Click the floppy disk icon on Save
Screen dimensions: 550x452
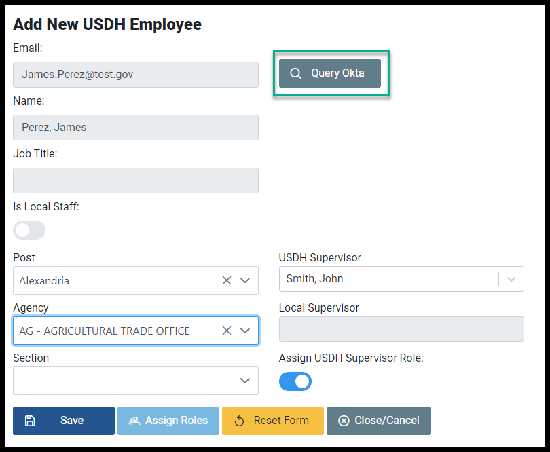[x=30, y=420]
